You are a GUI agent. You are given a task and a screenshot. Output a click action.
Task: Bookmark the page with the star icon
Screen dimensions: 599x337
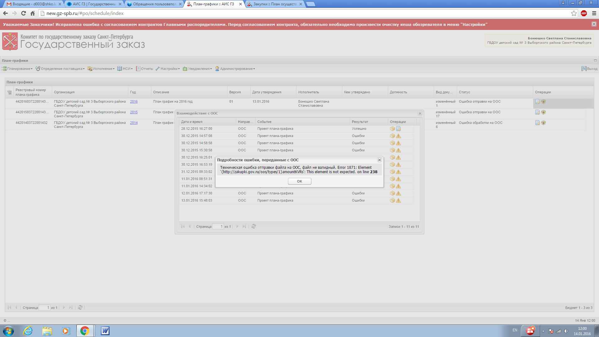click(574, 13)
